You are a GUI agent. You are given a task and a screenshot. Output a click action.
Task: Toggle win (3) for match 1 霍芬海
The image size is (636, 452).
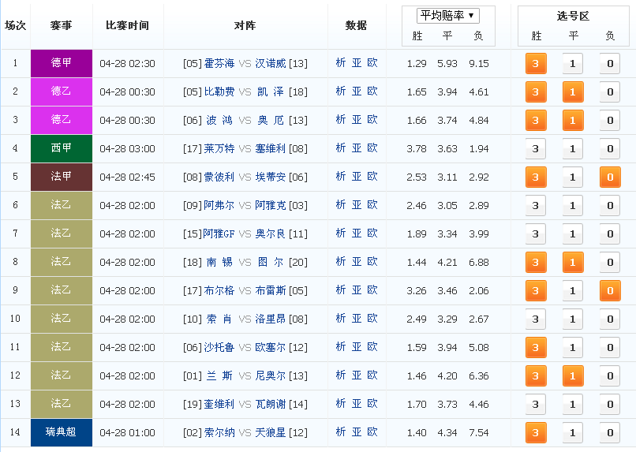[x=536, y=64]
